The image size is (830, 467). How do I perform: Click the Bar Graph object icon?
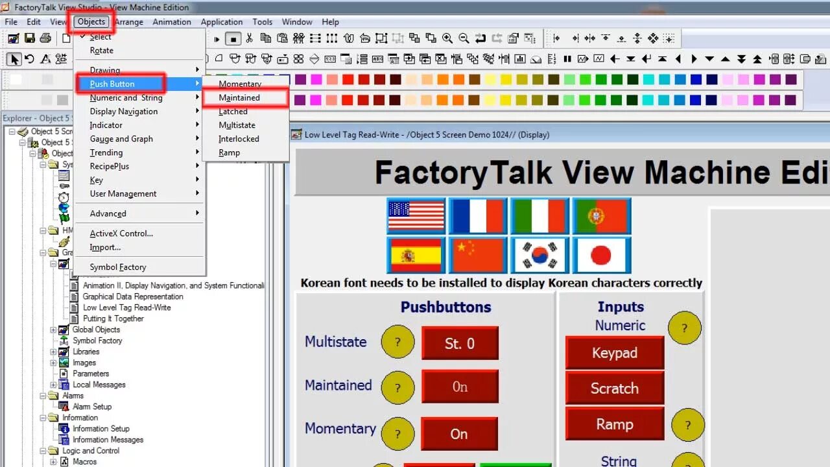click(520, 59)
